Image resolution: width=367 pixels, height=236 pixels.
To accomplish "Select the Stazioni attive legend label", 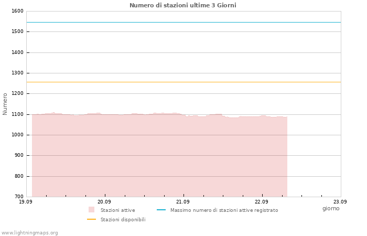I will tap(118, 210).
